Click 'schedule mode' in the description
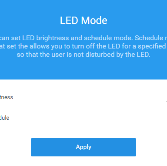The image size is (167, 166). tap(108, 38)
